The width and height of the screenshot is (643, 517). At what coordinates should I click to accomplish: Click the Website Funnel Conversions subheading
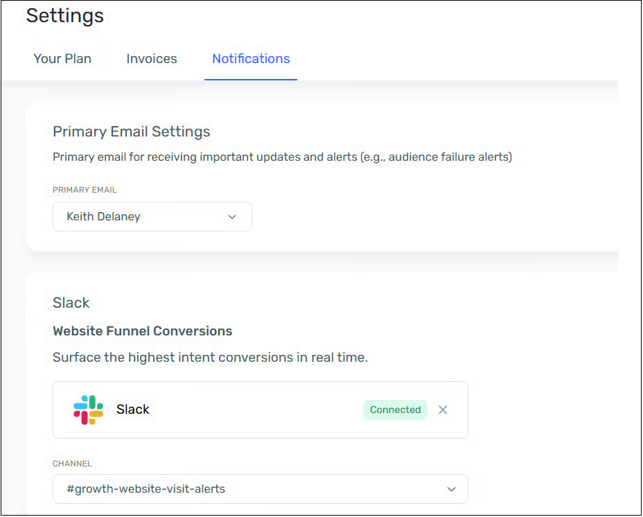coord(142,331)
